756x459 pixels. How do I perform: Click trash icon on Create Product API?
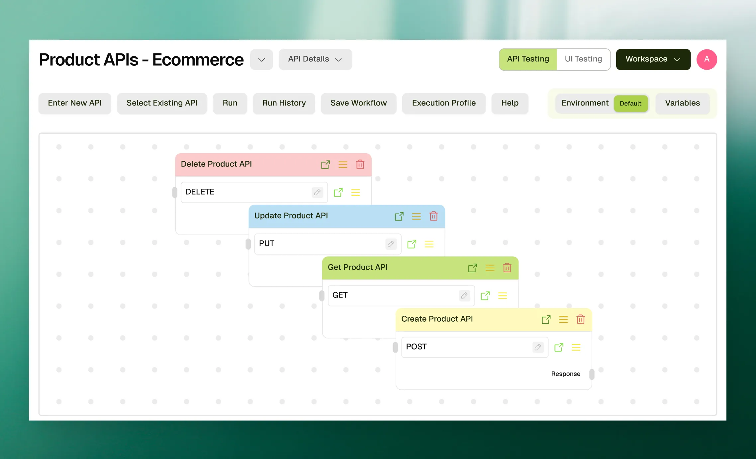point(581,319)
